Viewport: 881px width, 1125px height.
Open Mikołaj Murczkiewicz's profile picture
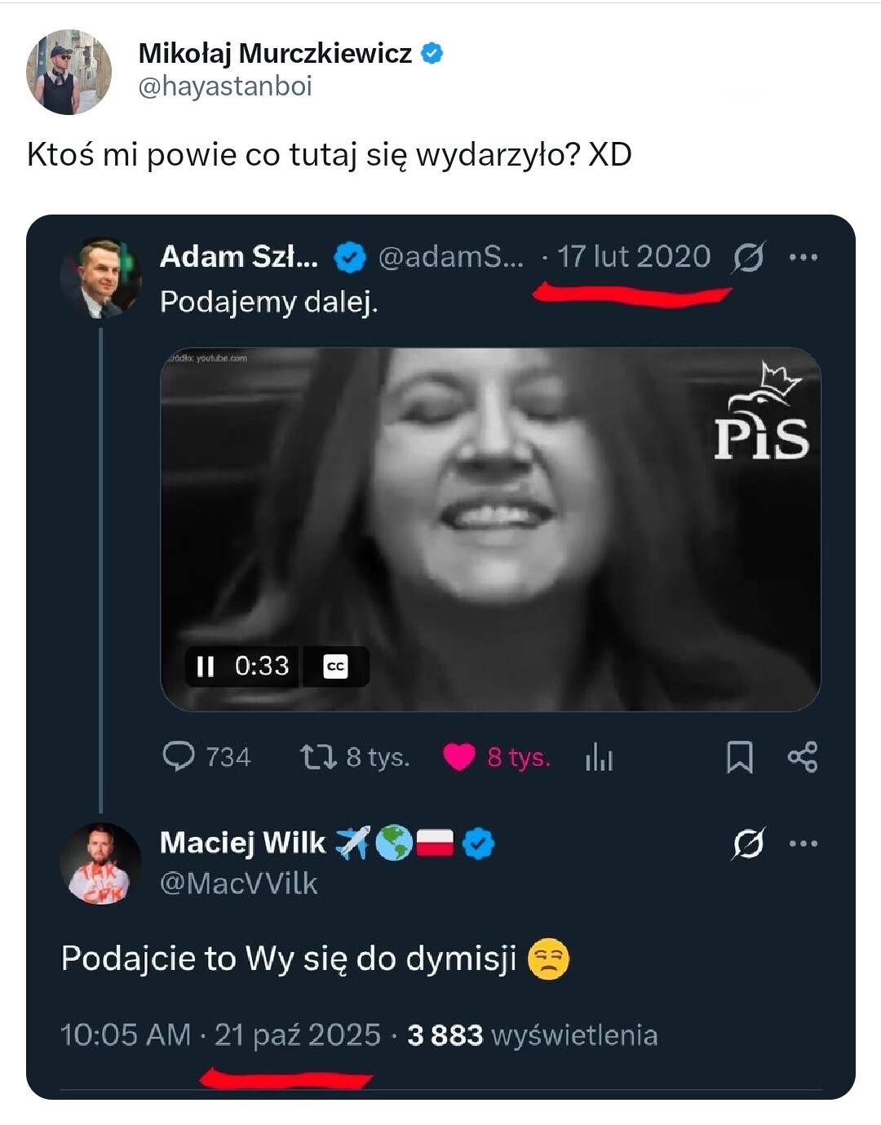point(69,72)
